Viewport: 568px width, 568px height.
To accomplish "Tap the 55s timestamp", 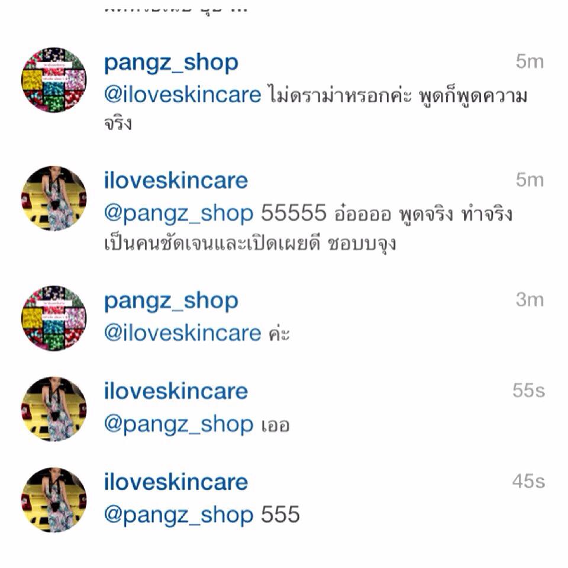I will click(528, 390).
